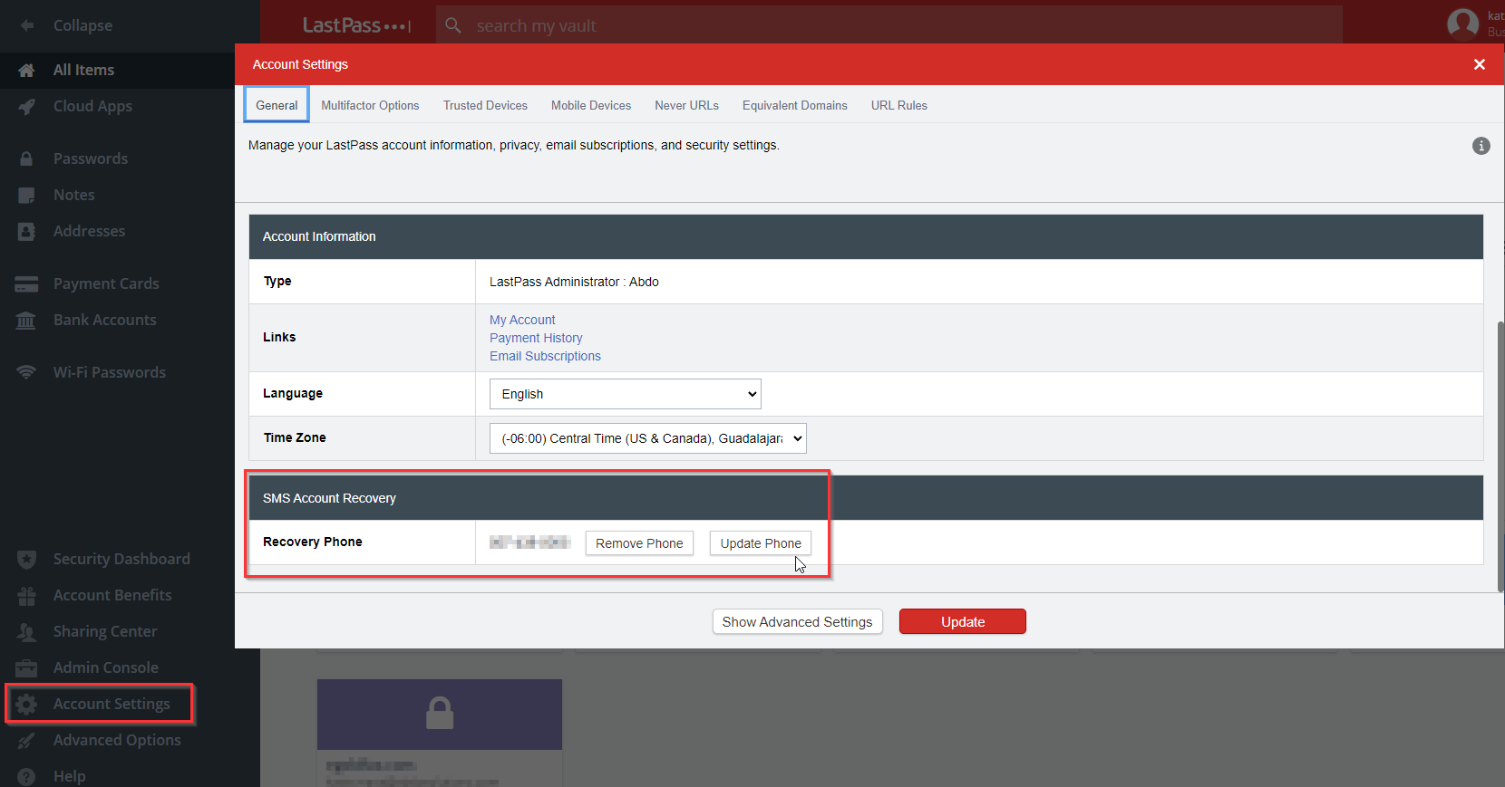
Task: Click the Remove Phone button
Action: click(x=639, y=543)
